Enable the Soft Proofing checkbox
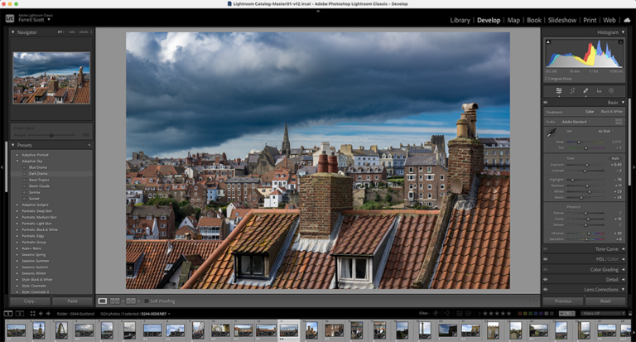This screenshot has width=636, height=342. pos(147,301)
